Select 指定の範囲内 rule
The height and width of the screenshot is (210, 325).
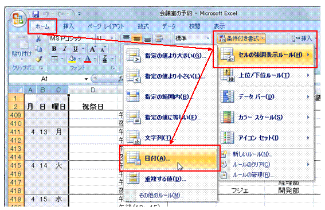(170, 97)
